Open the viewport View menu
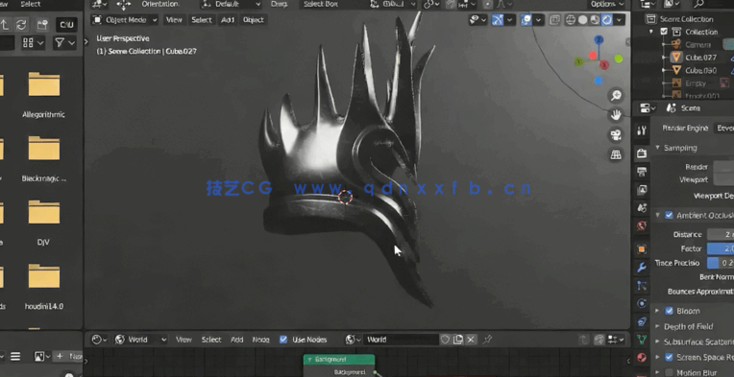Viewport: 734px width, 377px height. coord(174,19)
